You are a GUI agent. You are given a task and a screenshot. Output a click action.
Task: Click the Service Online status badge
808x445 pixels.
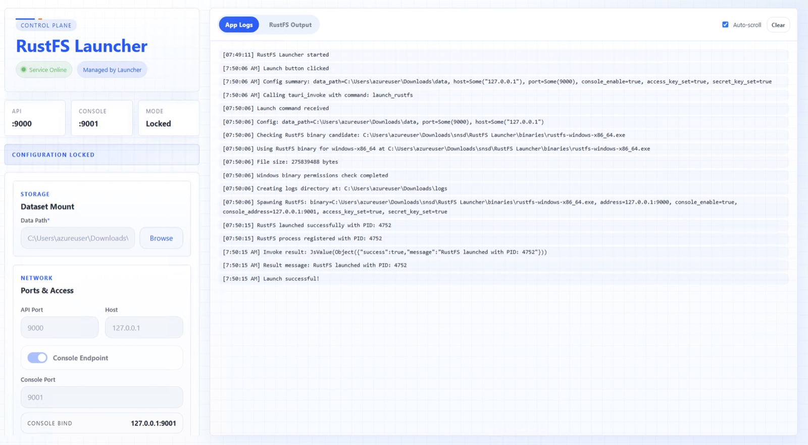tap(44, 70)
